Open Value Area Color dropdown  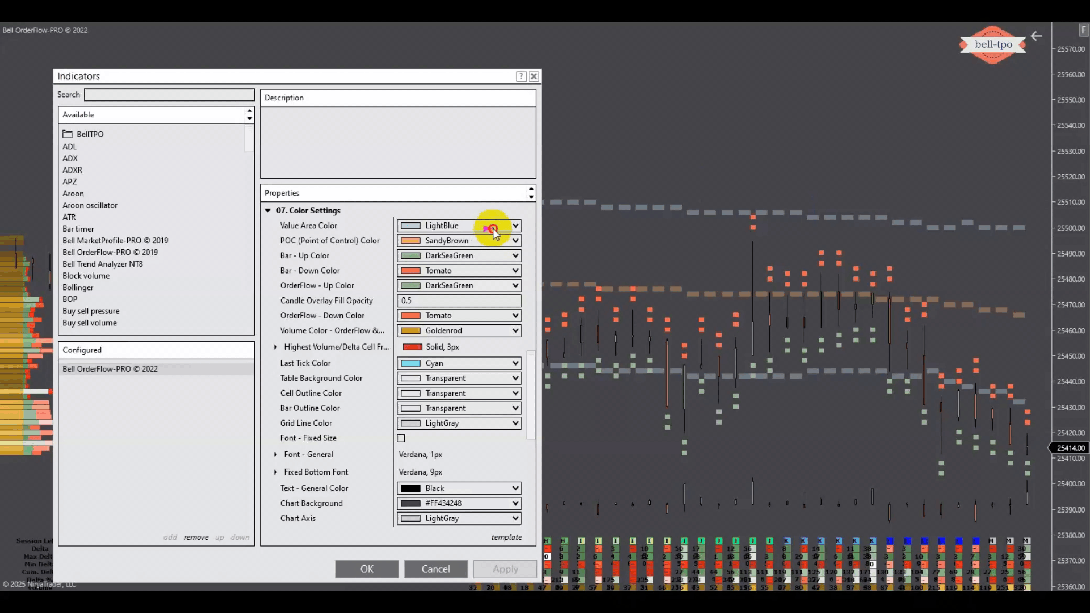click(515, 226)
